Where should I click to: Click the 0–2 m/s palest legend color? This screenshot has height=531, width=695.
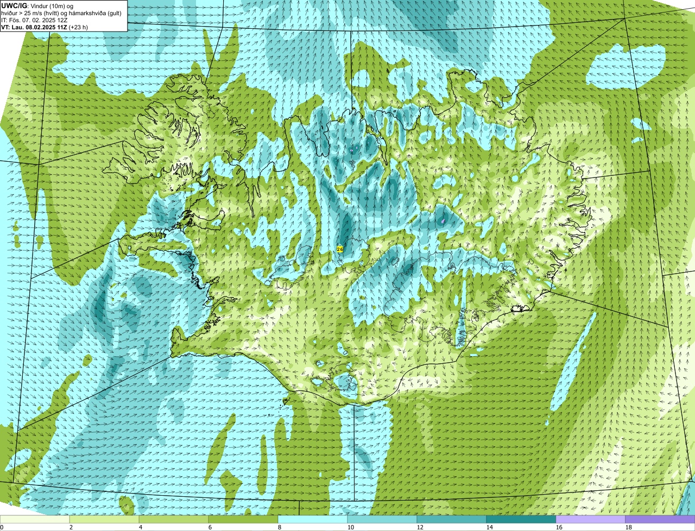tap(35, 520)
